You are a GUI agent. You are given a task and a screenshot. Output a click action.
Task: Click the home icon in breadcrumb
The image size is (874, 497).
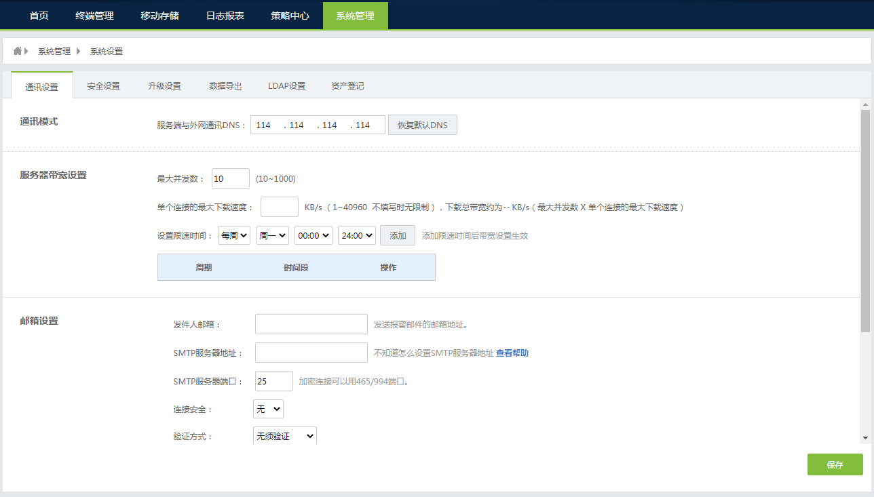pyautogui.click(x=18, y=51)
